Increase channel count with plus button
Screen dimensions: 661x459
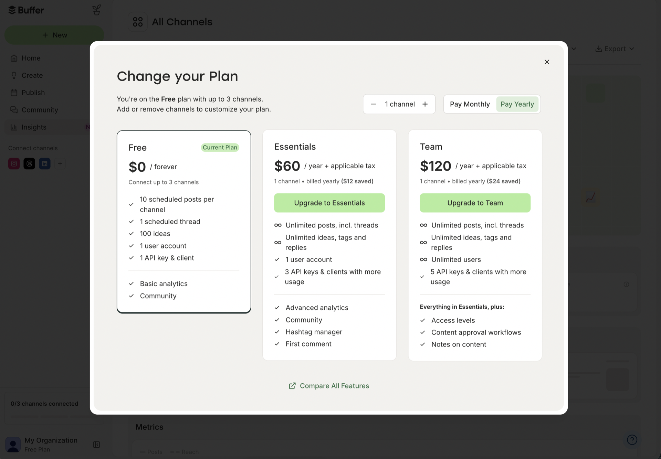(425, 104)
